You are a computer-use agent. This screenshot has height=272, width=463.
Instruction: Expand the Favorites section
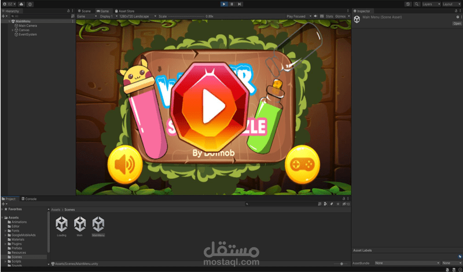(2, 209)
